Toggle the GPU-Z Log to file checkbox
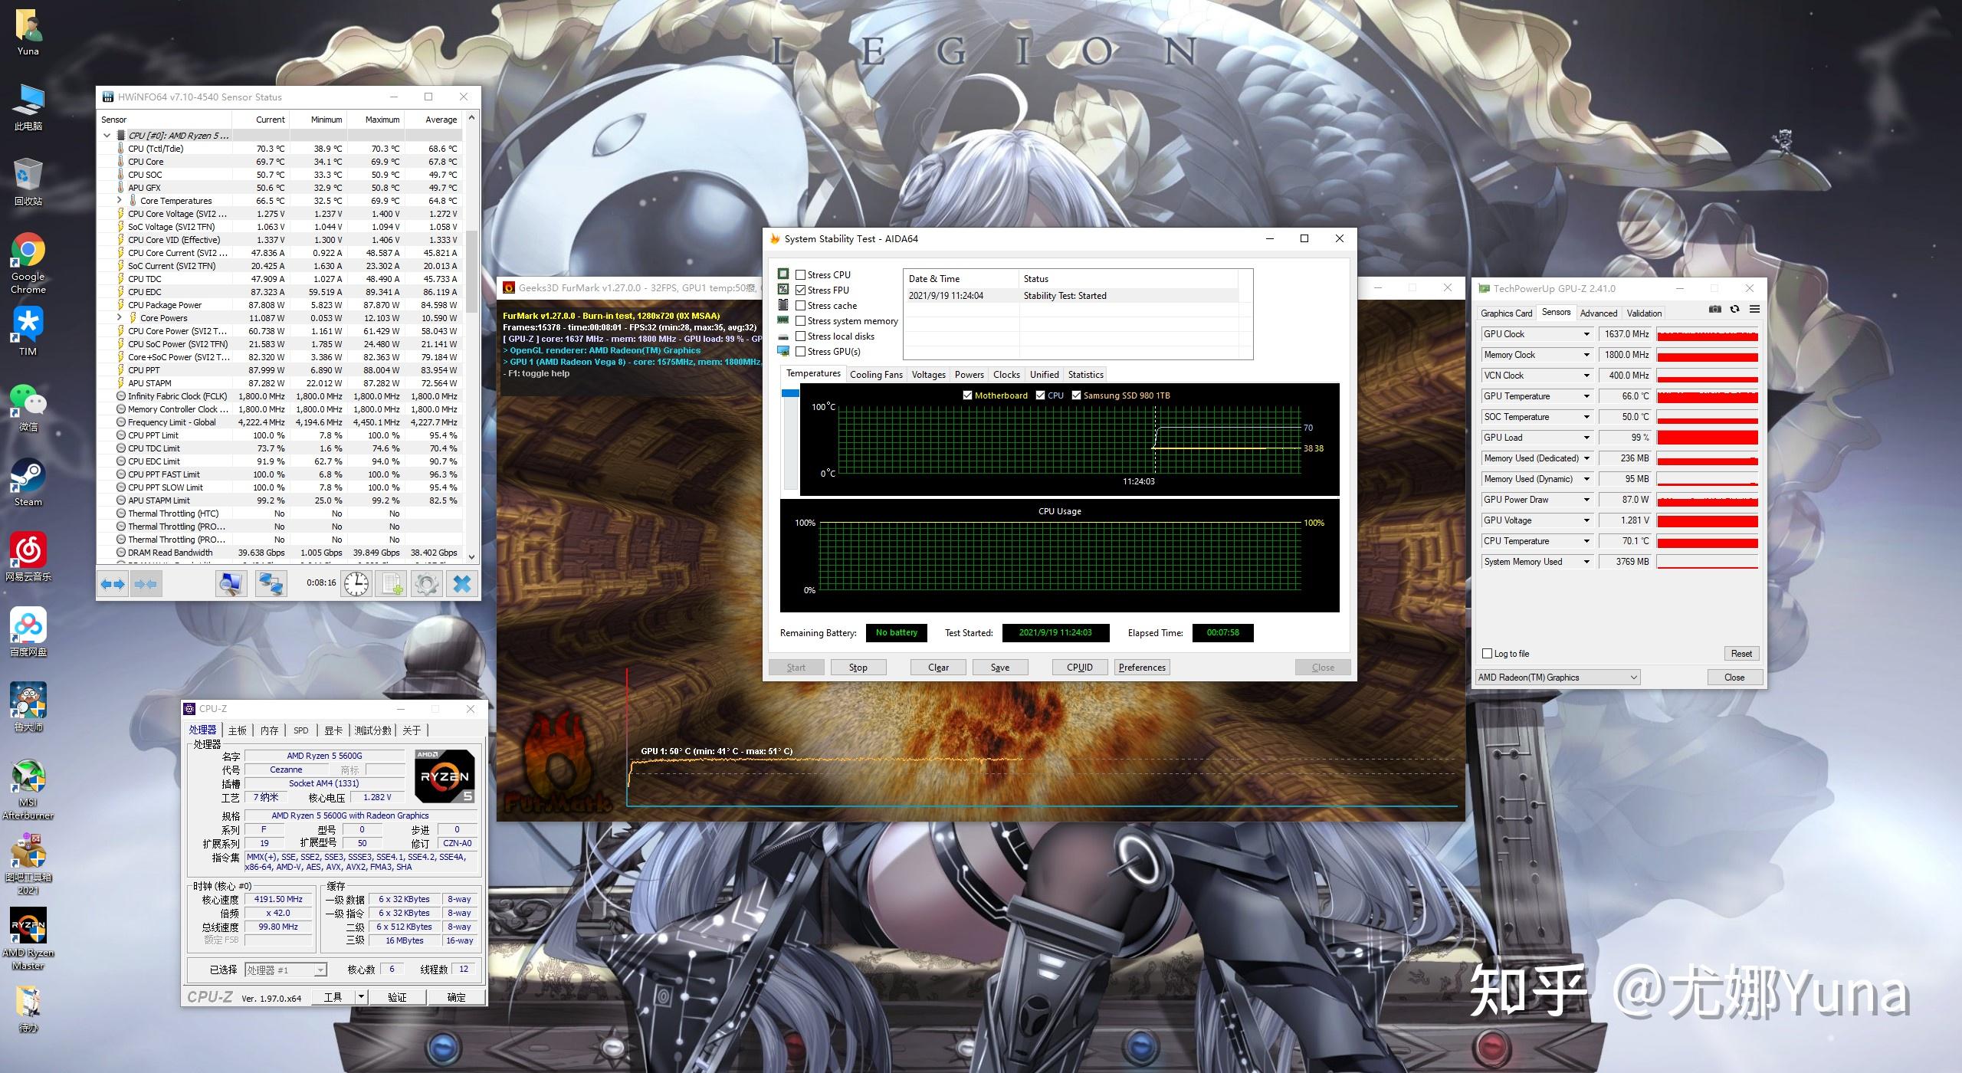This screenshot has width=1962, height=1073. 1488,654
